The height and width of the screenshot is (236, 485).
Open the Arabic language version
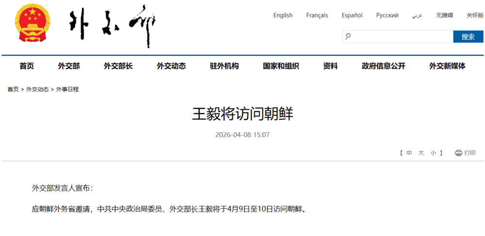pos(417,16)
